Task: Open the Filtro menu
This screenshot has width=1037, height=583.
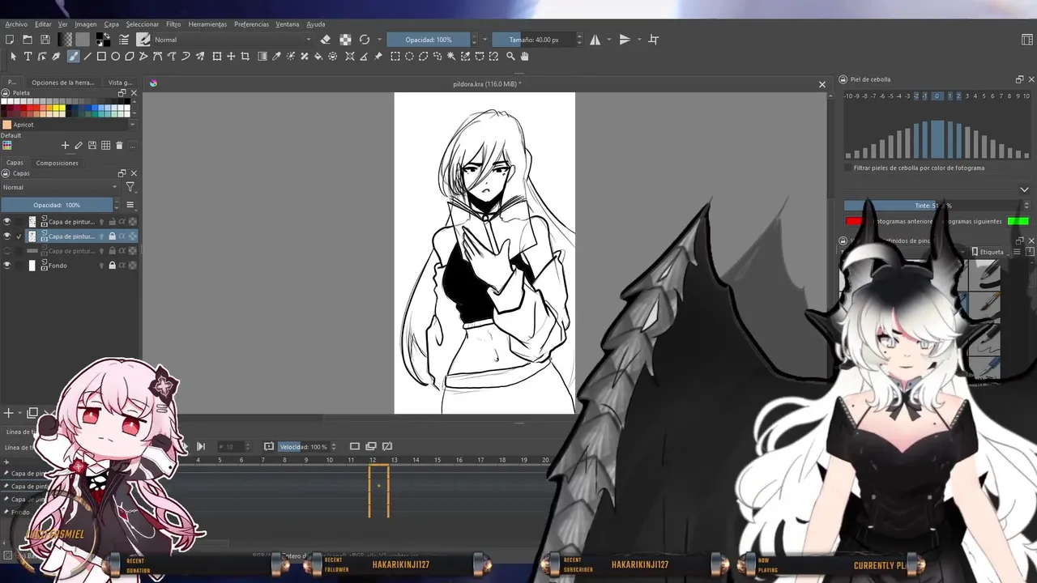Action: tap(173, 24)
